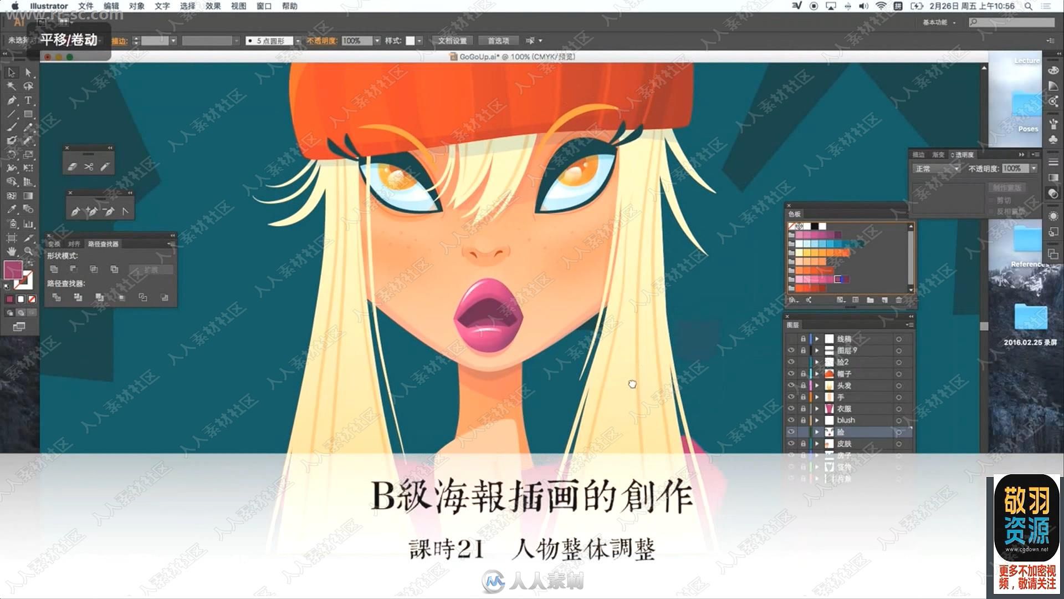This screenshot has width=1064, height=599.
Task: Open the 效果 menu
Action: tap(213, 6)
